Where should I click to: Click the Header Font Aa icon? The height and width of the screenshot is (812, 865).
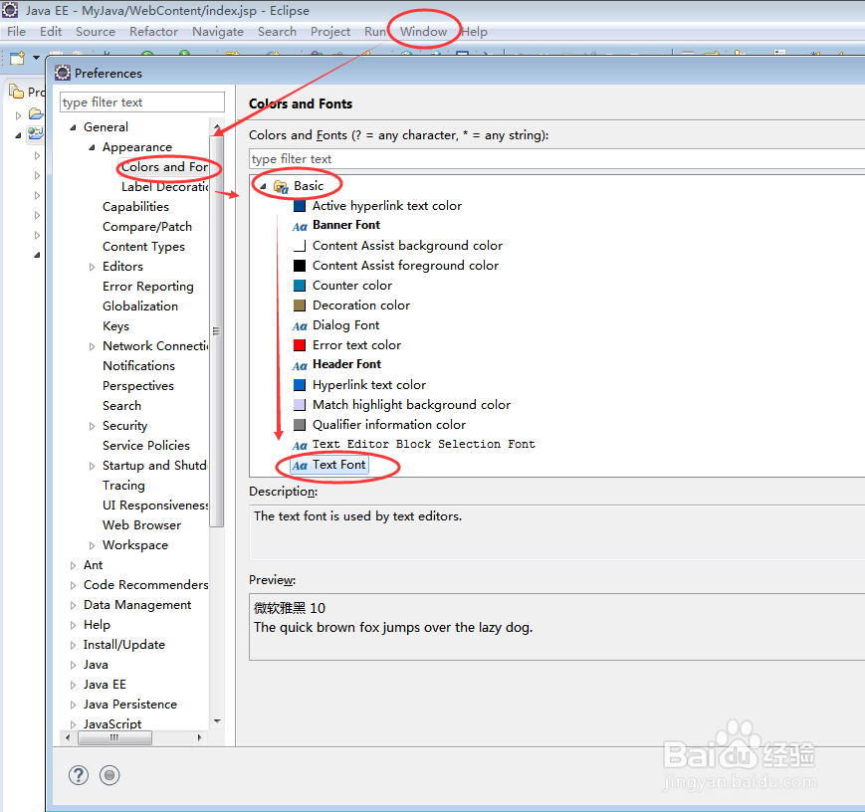point(300,366)
